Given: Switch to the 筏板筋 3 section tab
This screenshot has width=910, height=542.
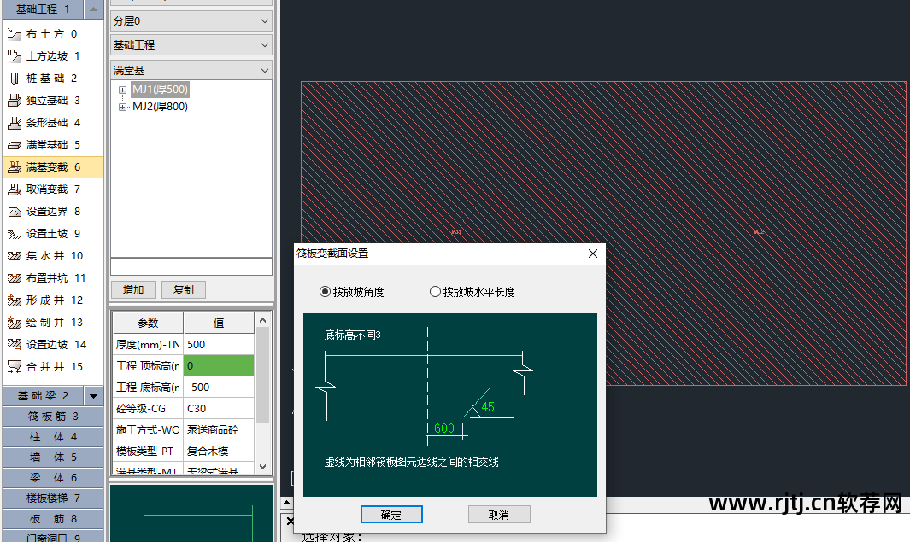Looking at the screenshot, I should pyautogui.click(x=53, y=417).
